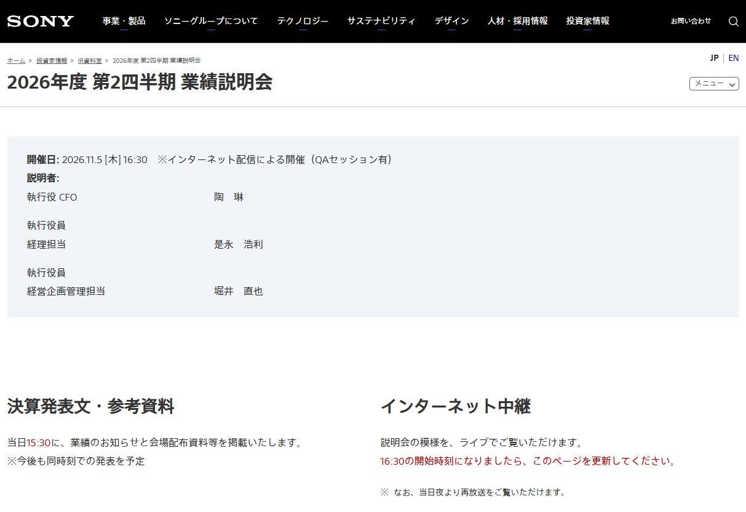Click the 経営企画管理担当 text

point(66,291)
